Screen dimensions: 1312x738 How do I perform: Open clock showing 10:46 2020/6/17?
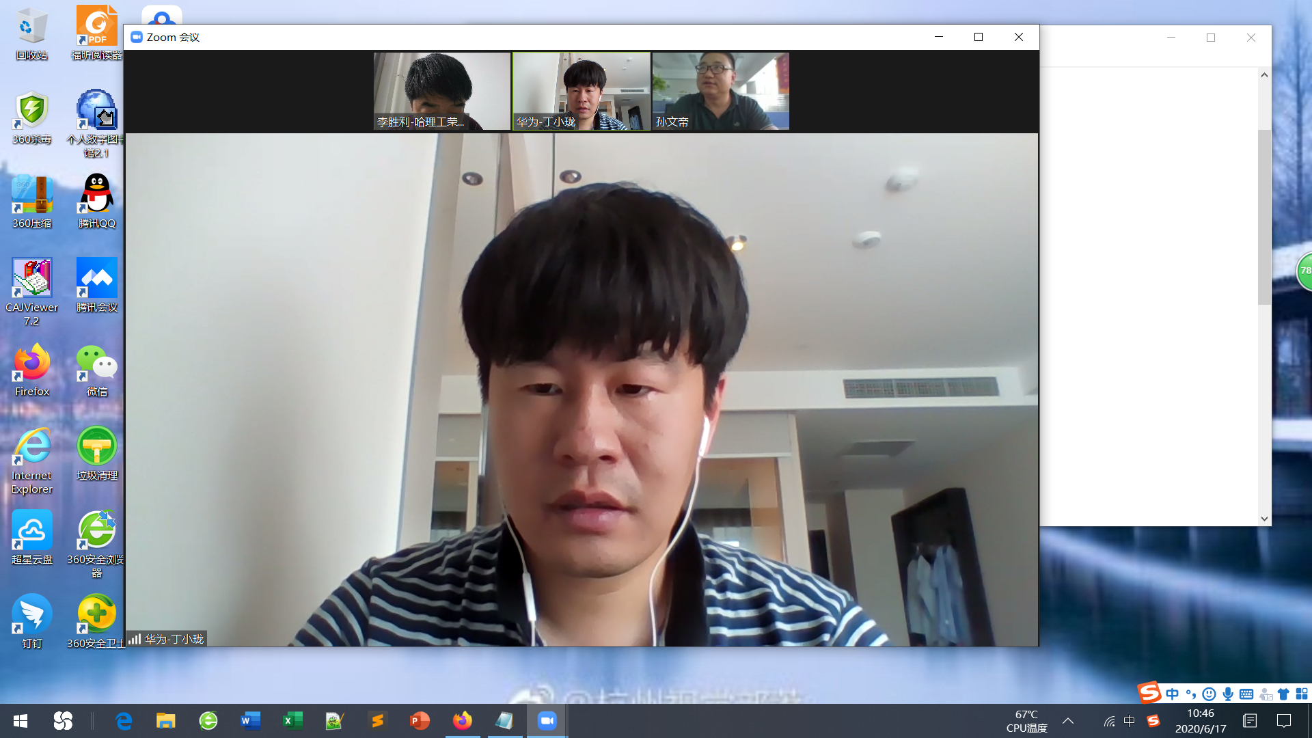pos(1201,721)
